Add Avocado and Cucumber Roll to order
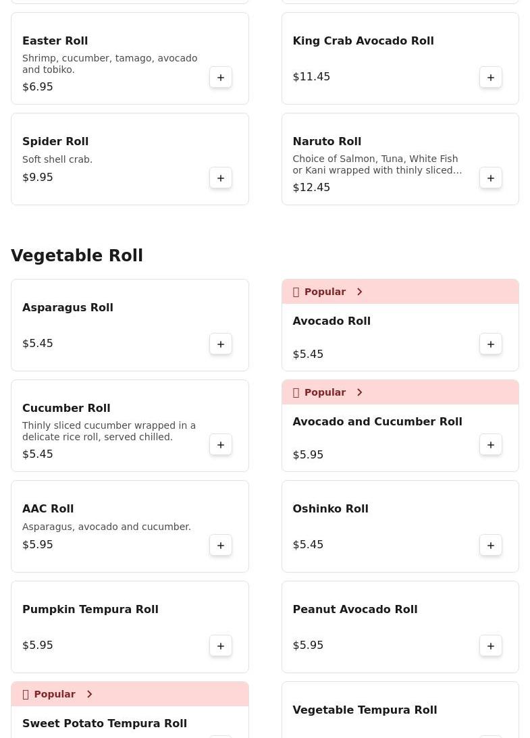530x738 pixels. pyautogui.click(x=491, y=445)
